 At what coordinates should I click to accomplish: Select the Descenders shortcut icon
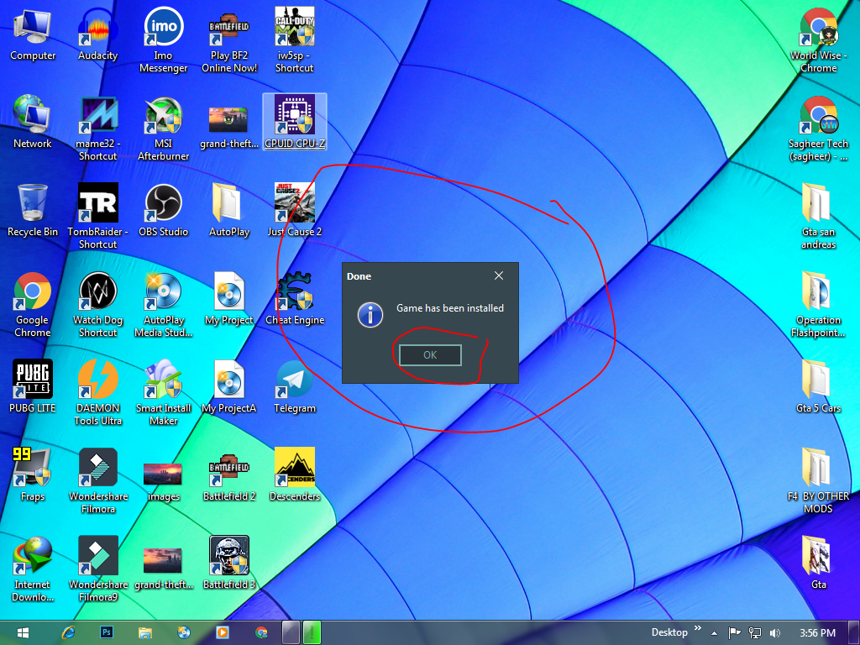(x=295, y=475)
